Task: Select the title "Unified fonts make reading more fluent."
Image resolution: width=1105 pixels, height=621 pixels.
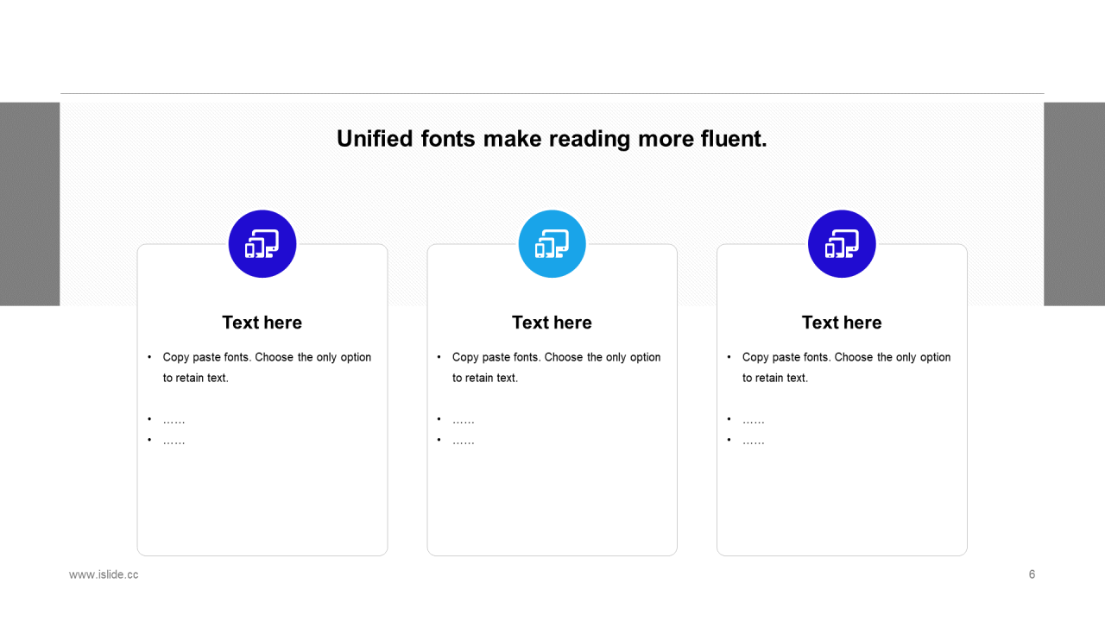Action: (x=552, y=139)
